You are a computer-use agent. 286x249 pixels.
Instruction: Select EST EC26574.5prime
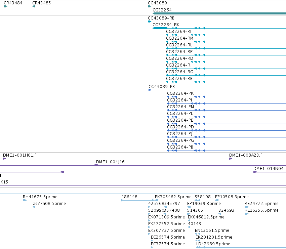(x=168, y=237)
